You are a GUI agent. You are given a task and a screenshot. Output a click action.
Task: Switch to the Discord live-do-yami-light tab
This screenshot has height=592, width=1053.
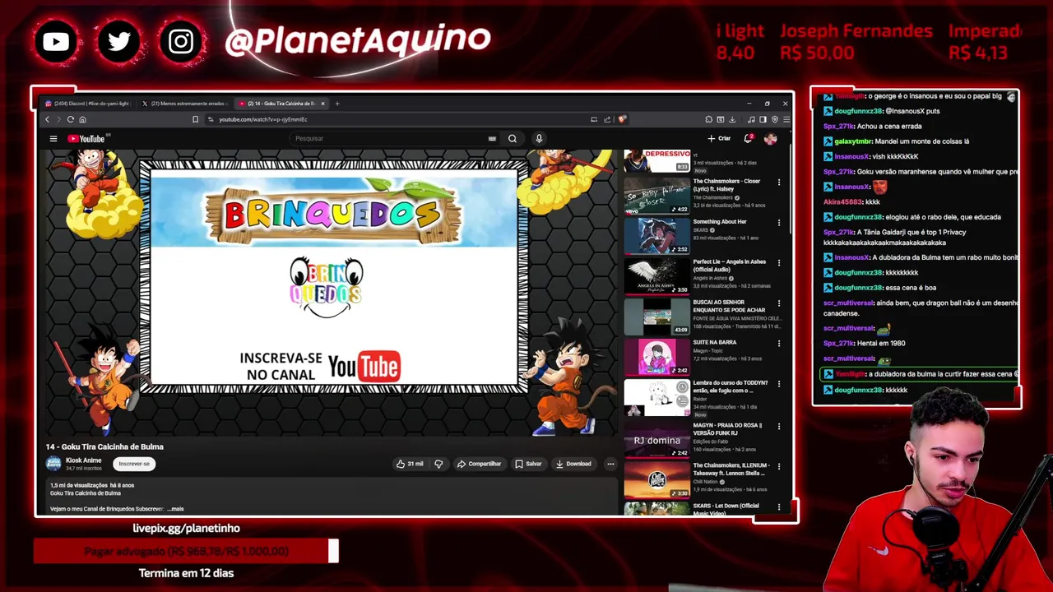88,104
